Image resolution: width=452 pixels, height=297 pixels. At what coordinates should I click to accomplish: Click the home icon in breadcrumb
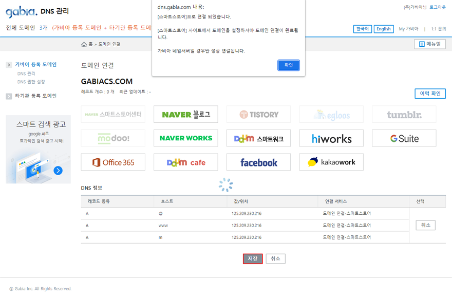click(84, 44)
